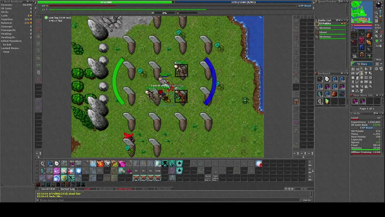Select the boots equipment slot
385x217 pixels.
362,54
